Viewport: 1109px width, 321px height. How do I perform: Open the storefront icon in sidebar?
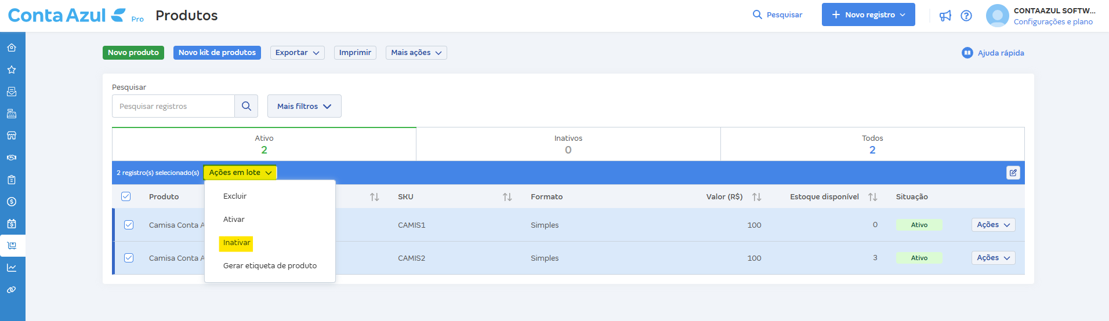tap(12, 136)
